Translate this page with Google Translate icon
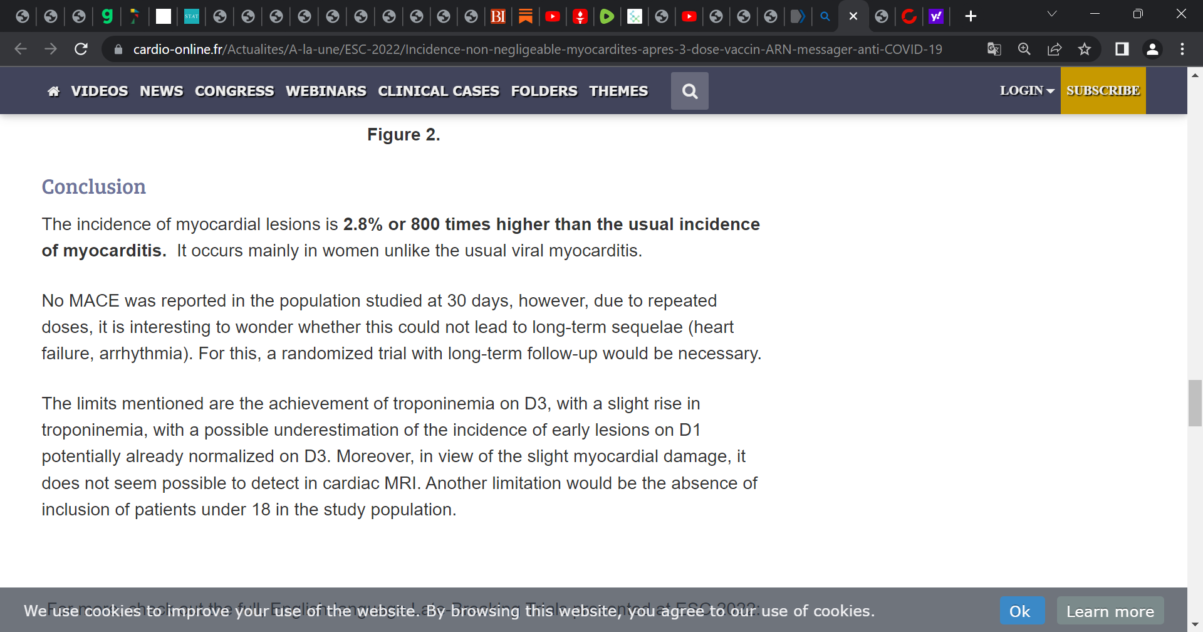The height and width of the screenshot is (632, 1203). point(994,49)
